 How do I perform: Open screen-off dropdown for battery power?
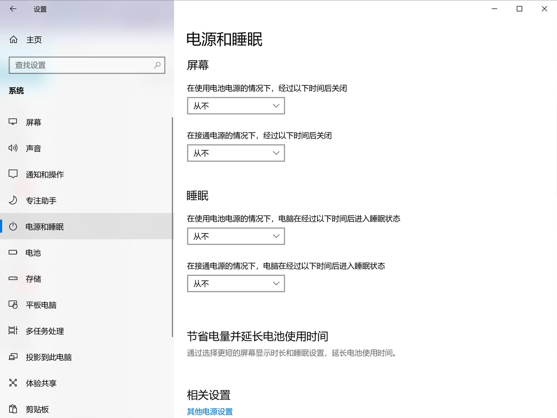(x=236, y=106)
